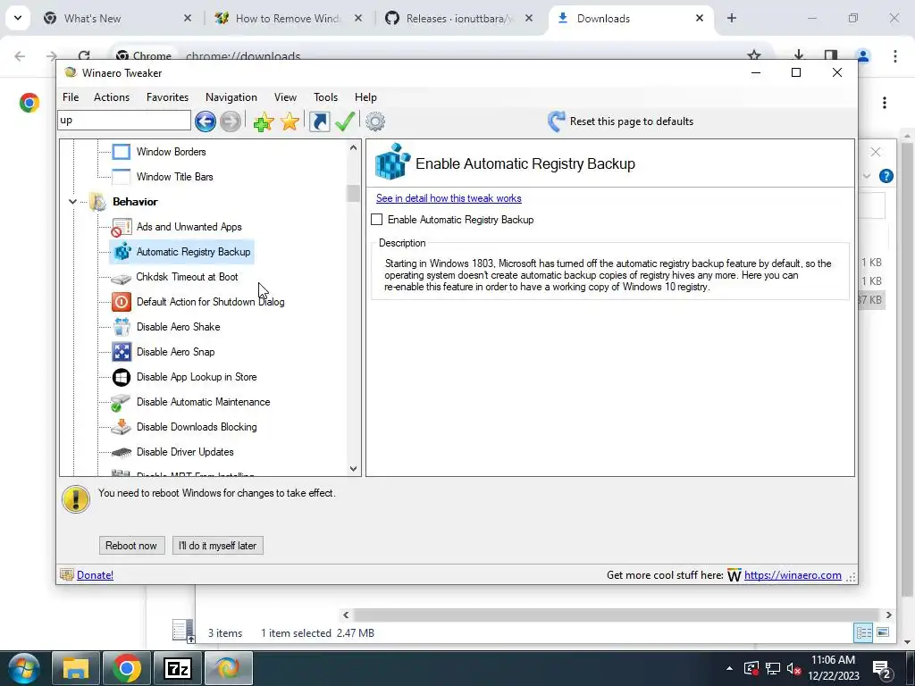The image size is (915, 686).
Task: Click Reset this page to defaults text
Action: (632, 121)
